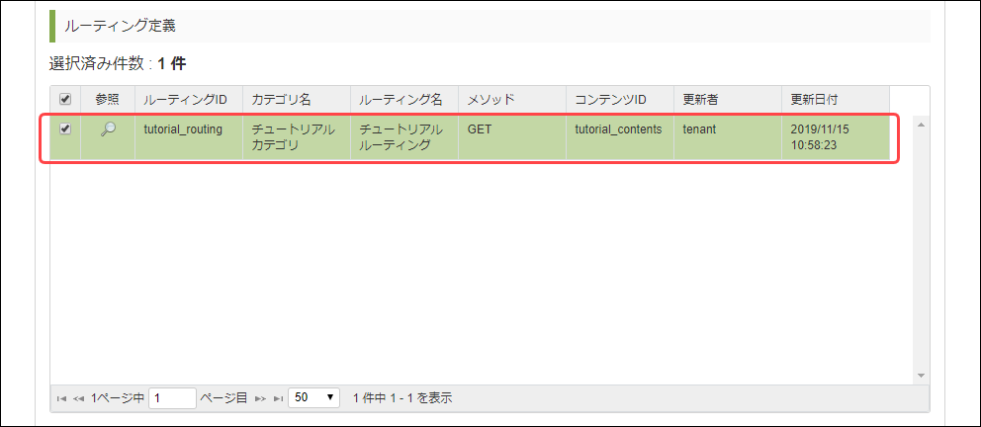Sort by 更新日付 column header
The image size is (981, 427).
tap(836, 99)
